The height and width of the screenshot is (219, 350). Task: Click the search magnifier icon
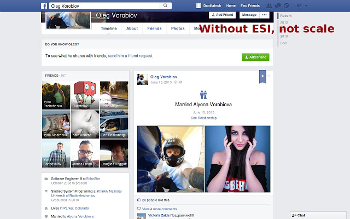click(x=165, y=5)
